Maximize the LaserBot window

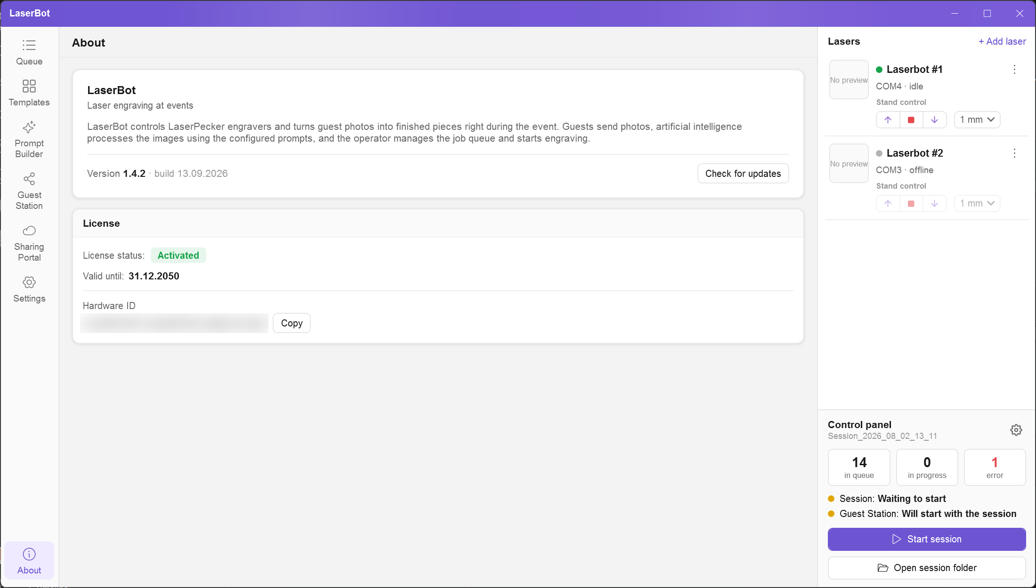click(x=987, y=13)
